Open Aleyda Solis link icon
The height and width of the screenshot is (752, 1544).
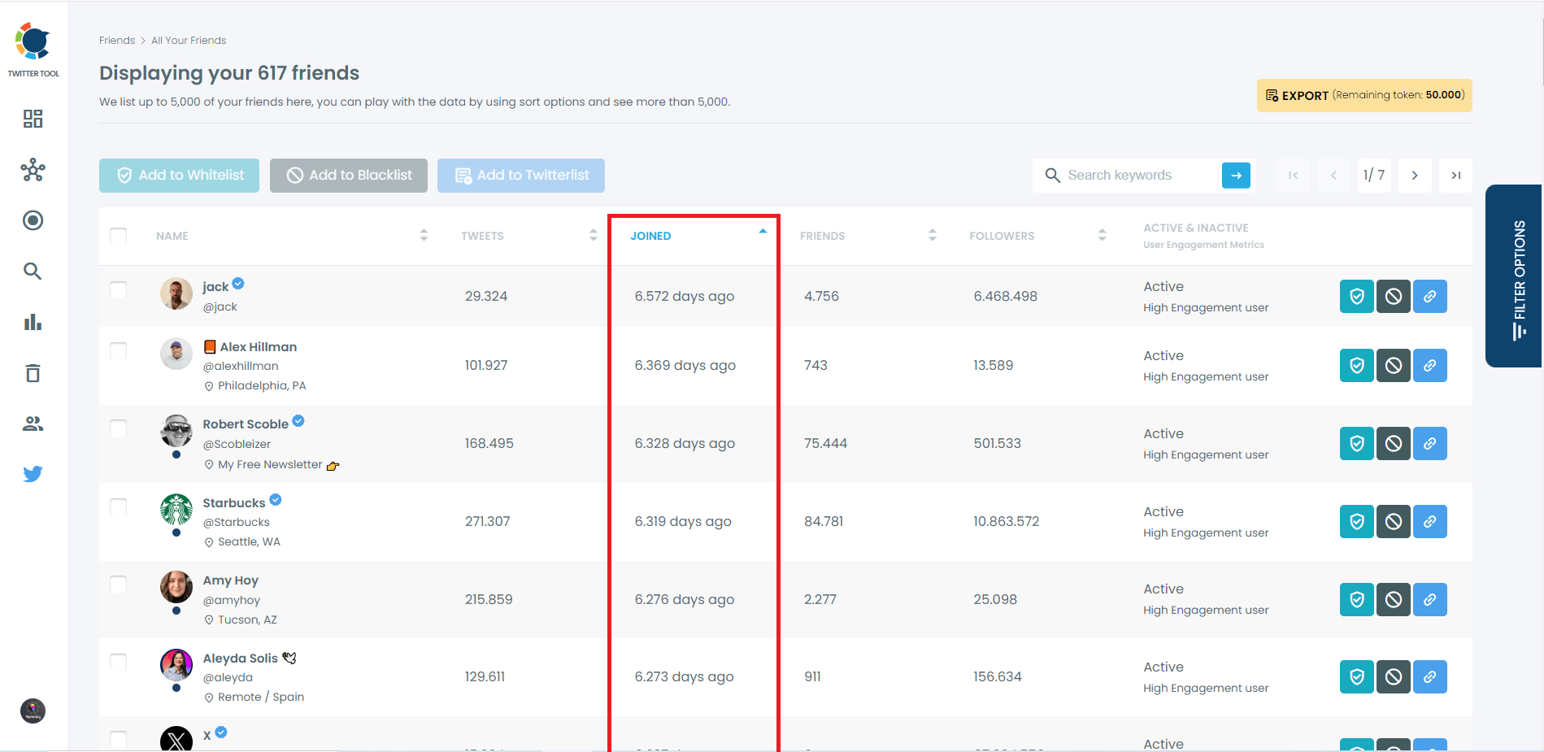[x=1429, y=677]
